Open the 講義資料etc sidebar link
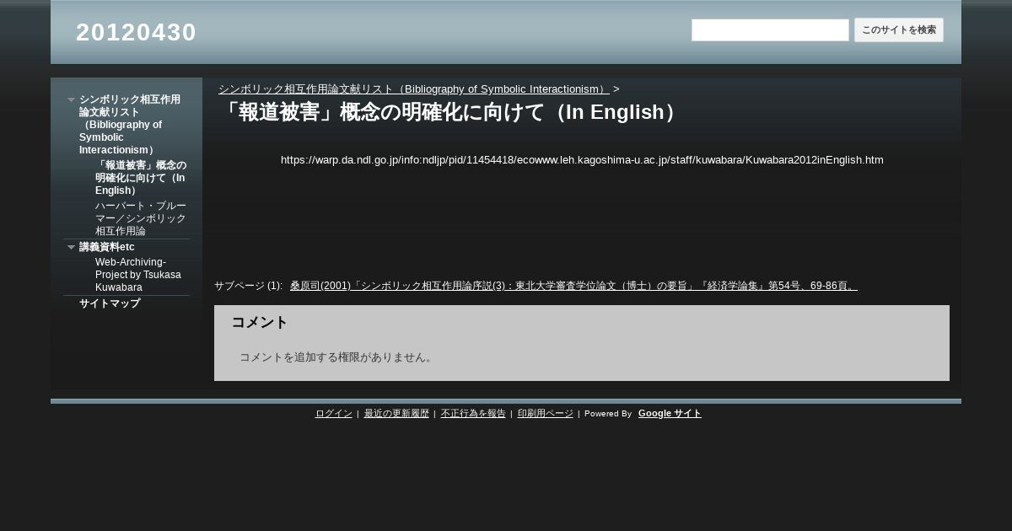The image size is (1012, 531). [x=107, y=247]
